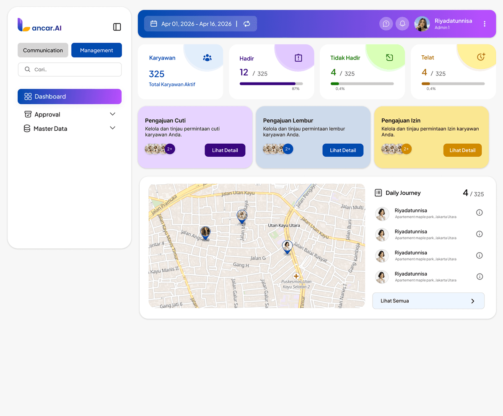Click the Karyawan people icon
Viewport: 503px width, 416px height.
click(x=207, y=58)
